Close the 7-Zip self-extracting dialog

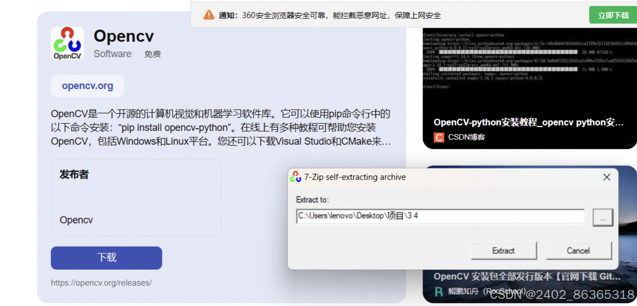click(x=607, y=177)
